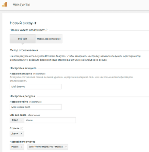The height and width of the screenshot is (152, 149).
Task: Click the Часовой пояс отчетов label
Action: (22, 142)
